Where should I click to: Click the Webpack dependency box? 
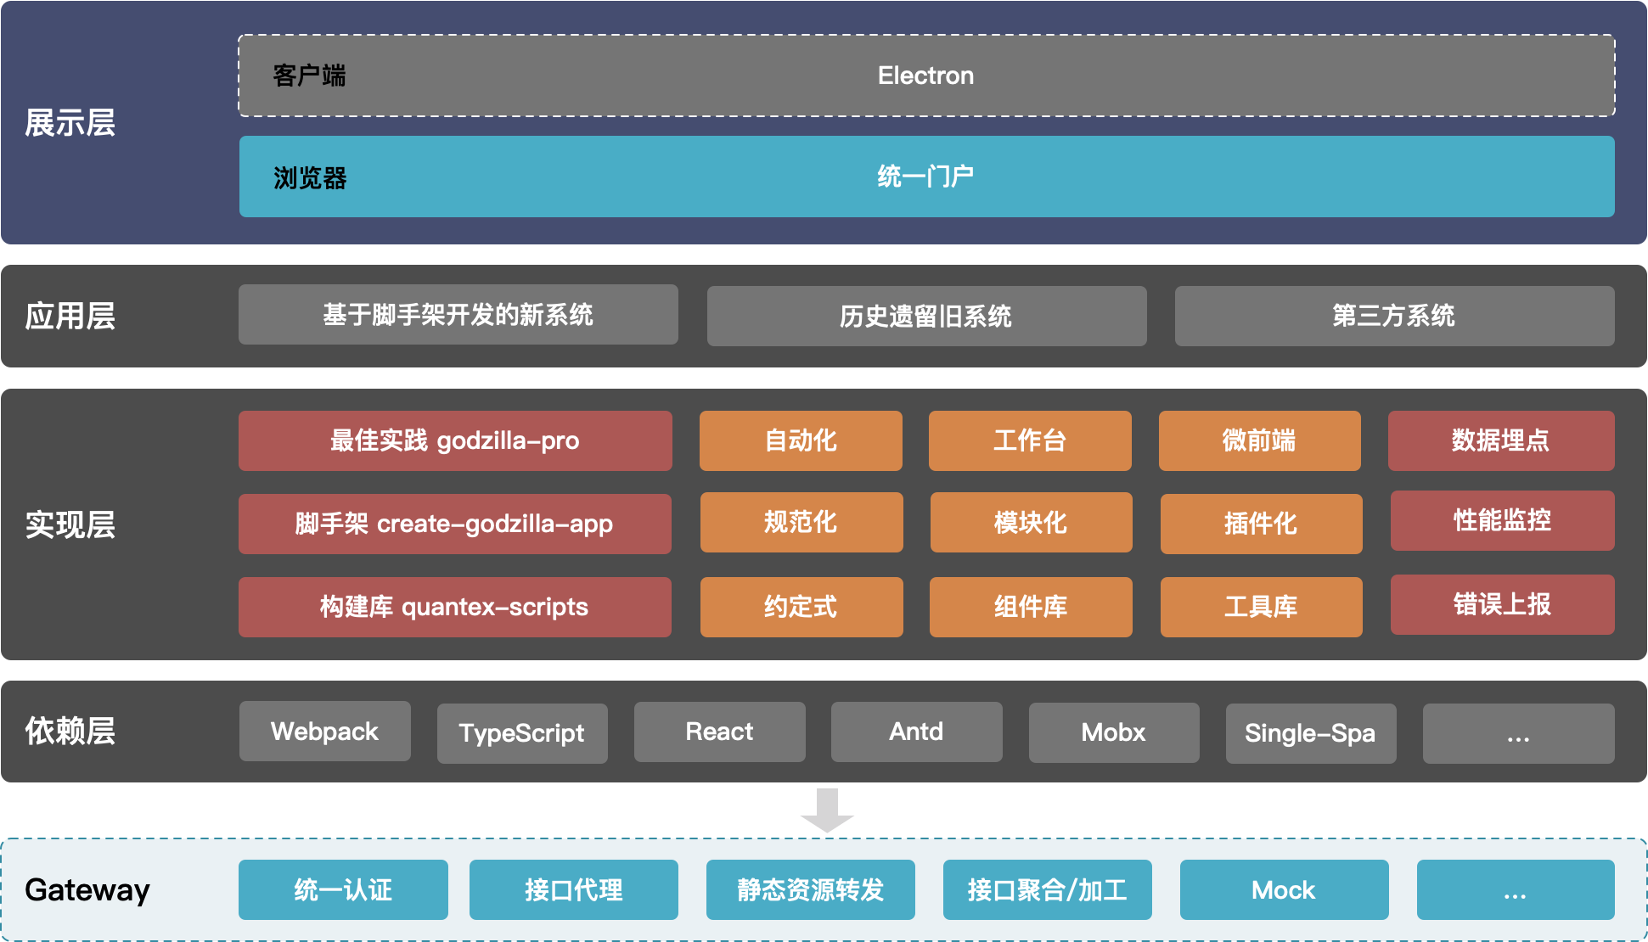pos(325,731)
